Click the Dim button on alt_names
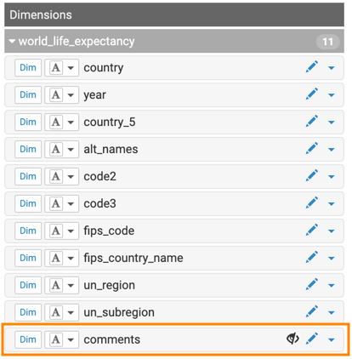Screen dimensions: 352x359 (28, 149)
